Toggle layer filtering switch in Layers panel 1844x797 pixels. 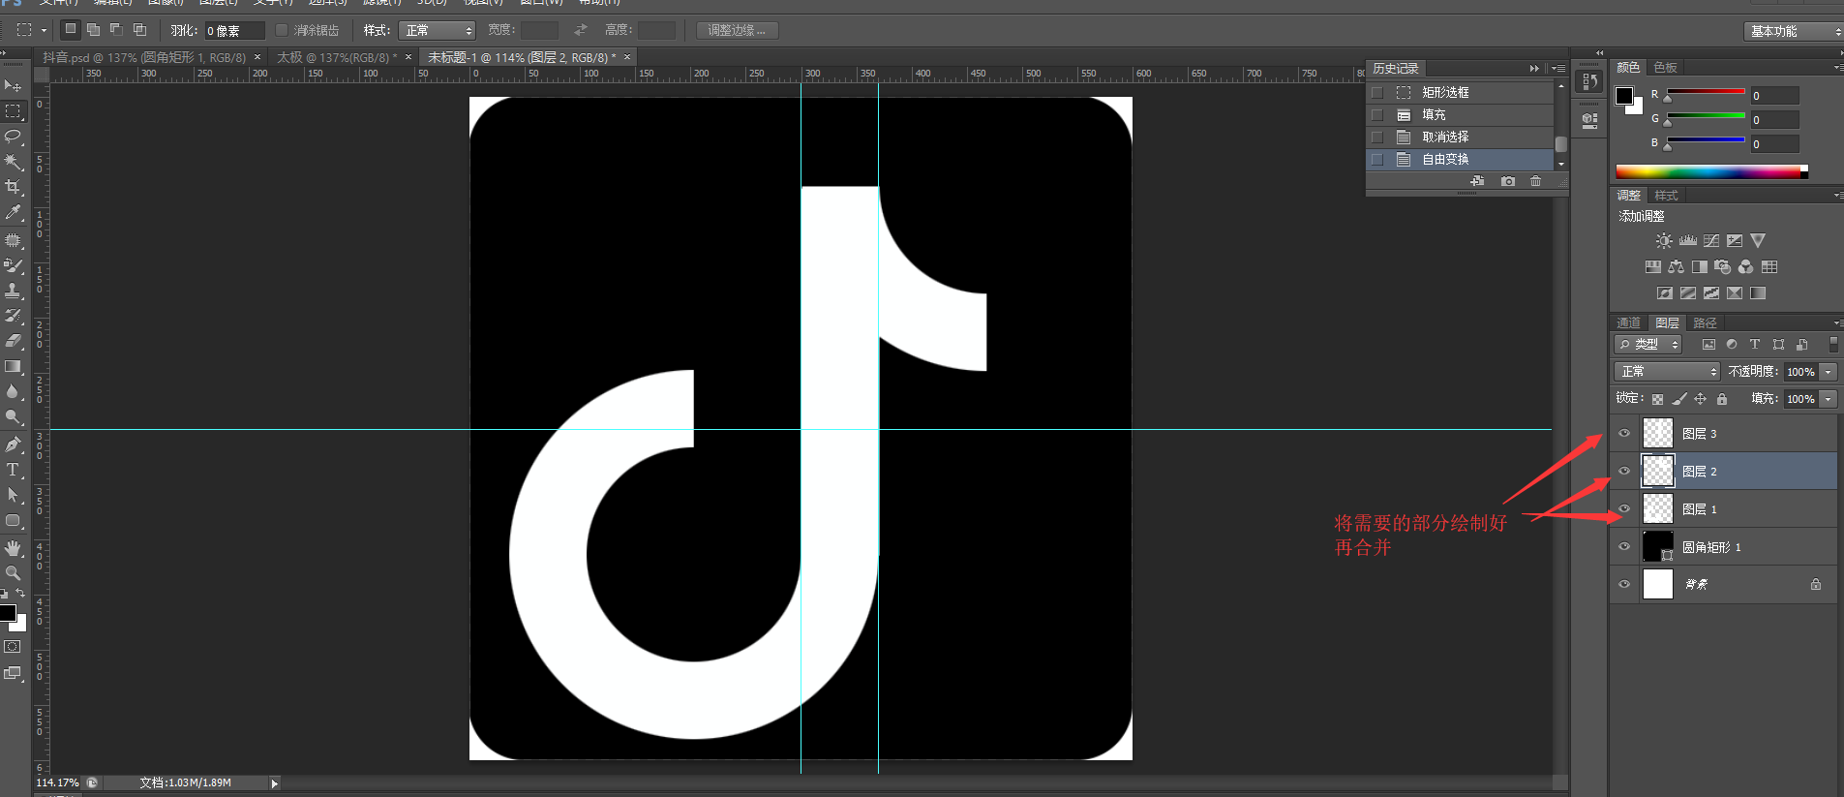1832,345
